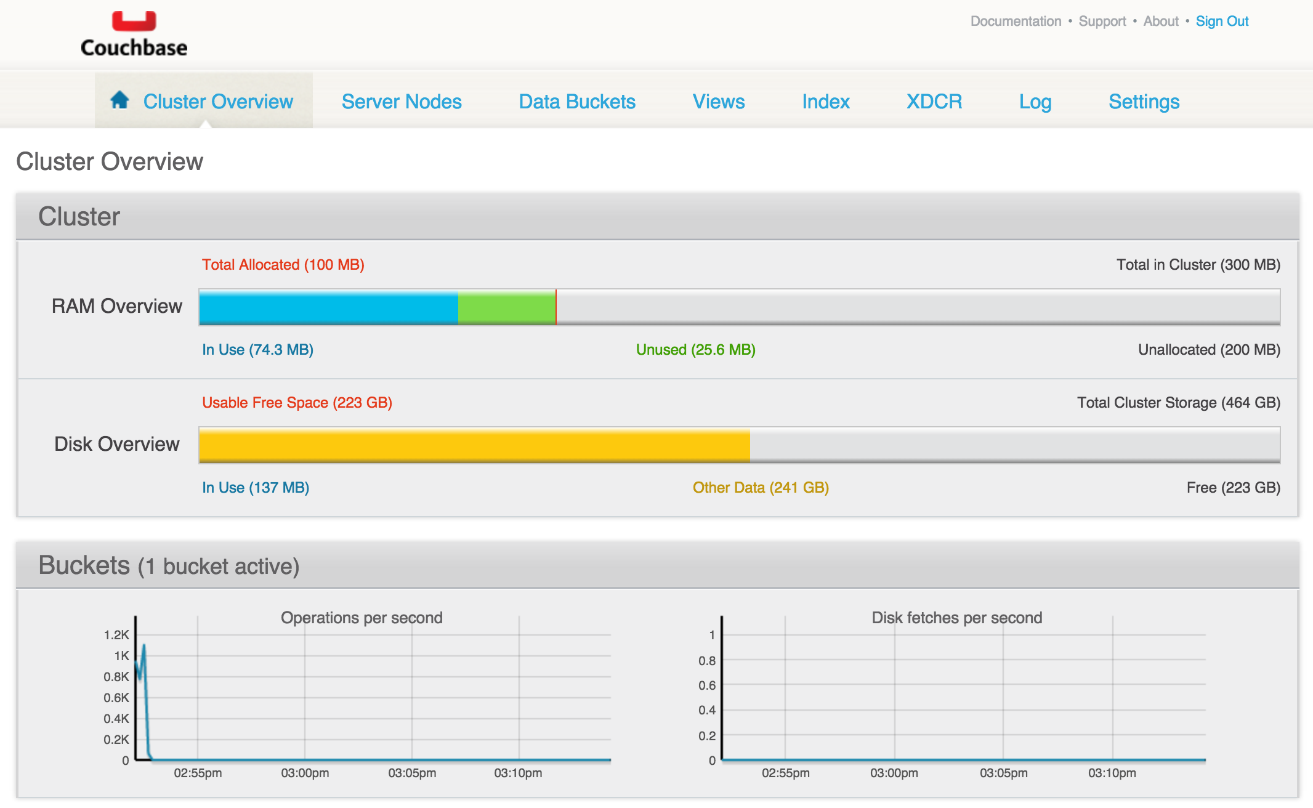This screenshot has height=808, width=1313.
Task: Sign Out of the console
Action: click(x=1222, y=20)
